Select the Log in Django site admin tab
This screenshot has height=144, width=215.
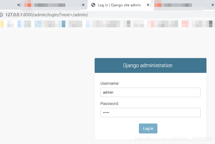(x=119, y=5)
